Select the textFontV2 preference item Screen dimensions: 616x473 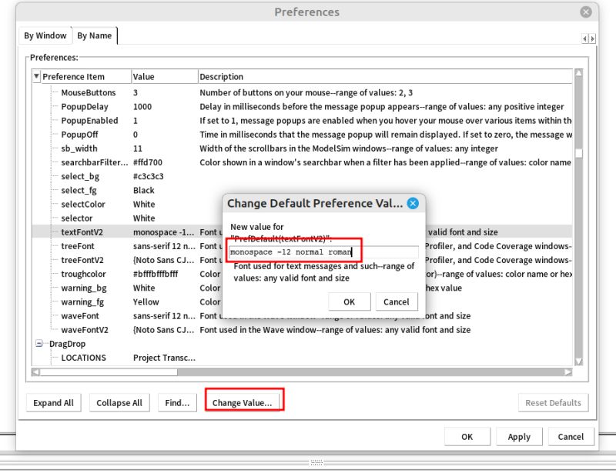[82, 232]
